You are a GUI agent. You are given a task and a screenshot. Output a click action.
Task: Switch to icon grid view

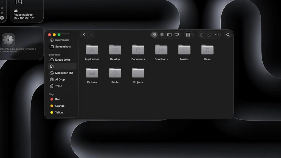[154, 35]
